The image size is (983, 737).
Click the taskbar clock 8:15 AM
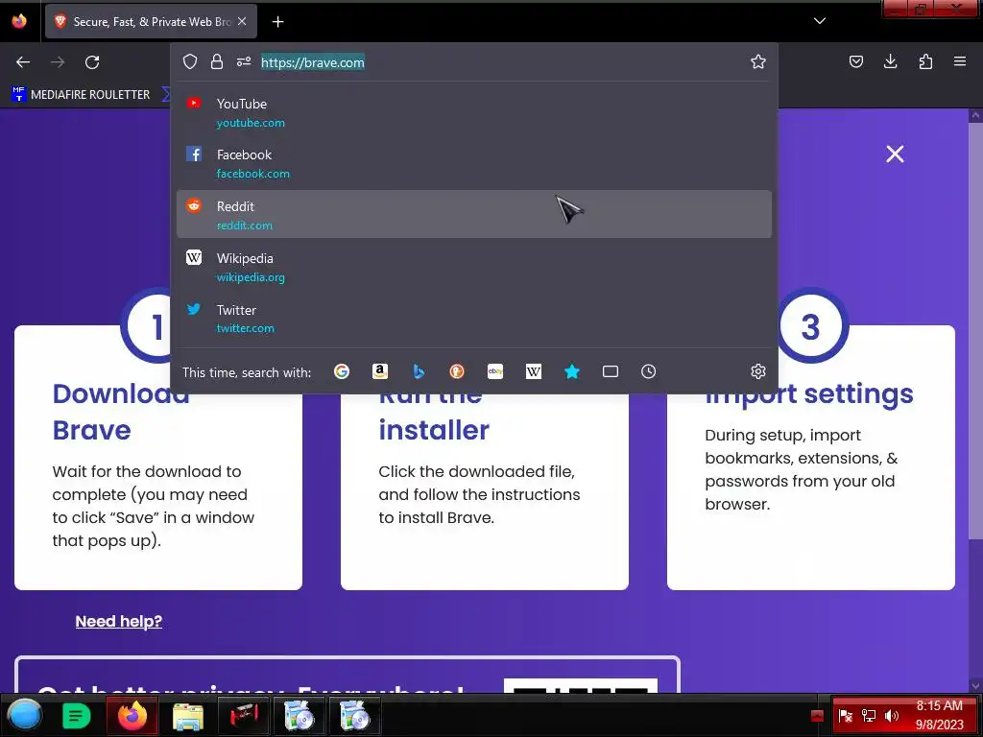[939, 715]
